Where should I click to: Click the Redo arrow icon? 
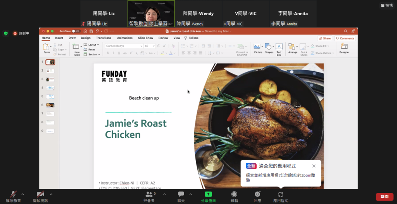point(106,31)
